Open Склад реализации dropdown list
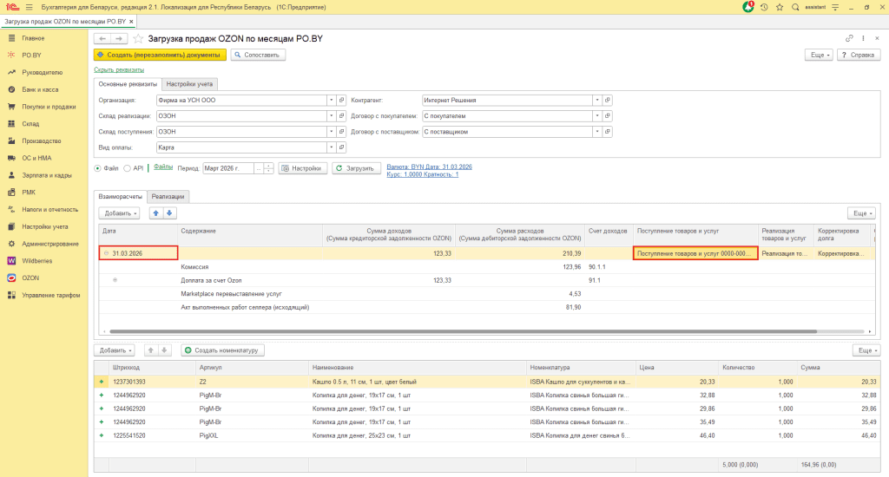Screen dimensions: 889x477 (x=331, y=116)
